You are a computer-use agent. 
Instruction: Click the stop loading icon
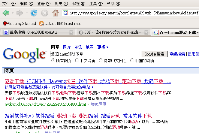[x=45, y=13]
